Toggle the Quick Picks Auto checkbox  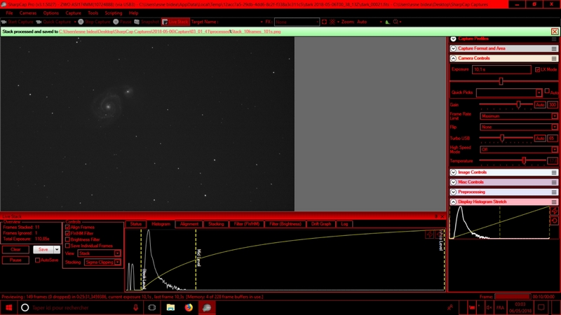(x=547, y=91)
